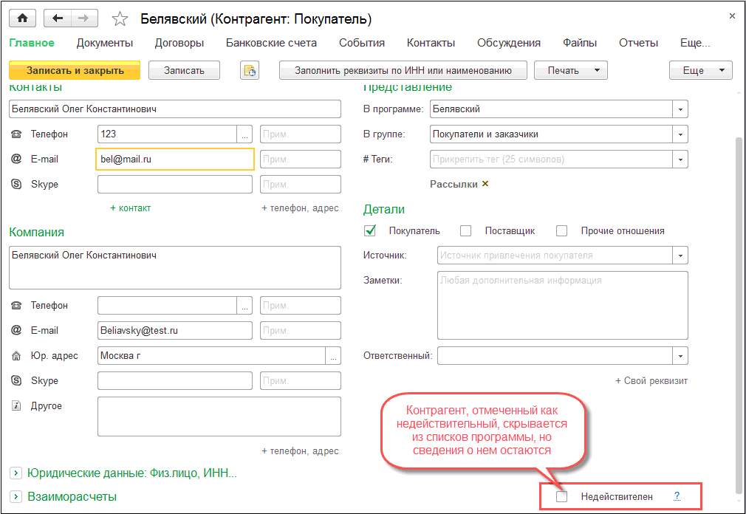Enable the Поставщик checkbox
This screenshot has width=746, height=514.
pos(465,230)
